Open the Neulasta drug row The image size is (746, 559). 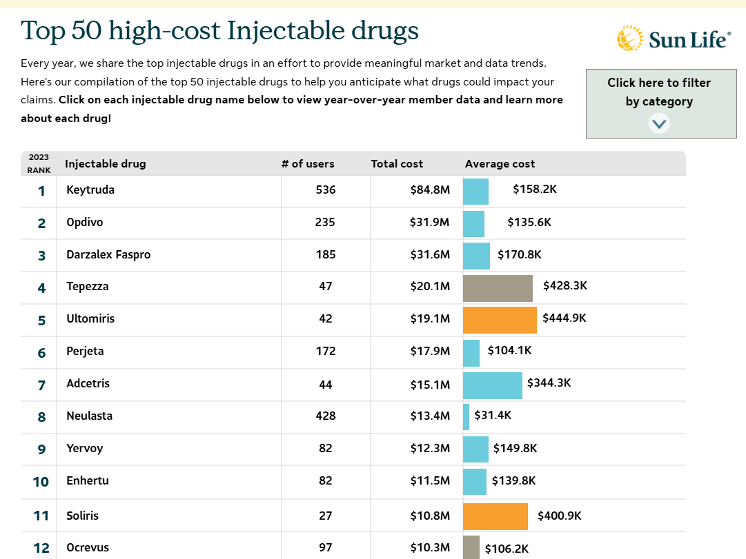(89, 416)
